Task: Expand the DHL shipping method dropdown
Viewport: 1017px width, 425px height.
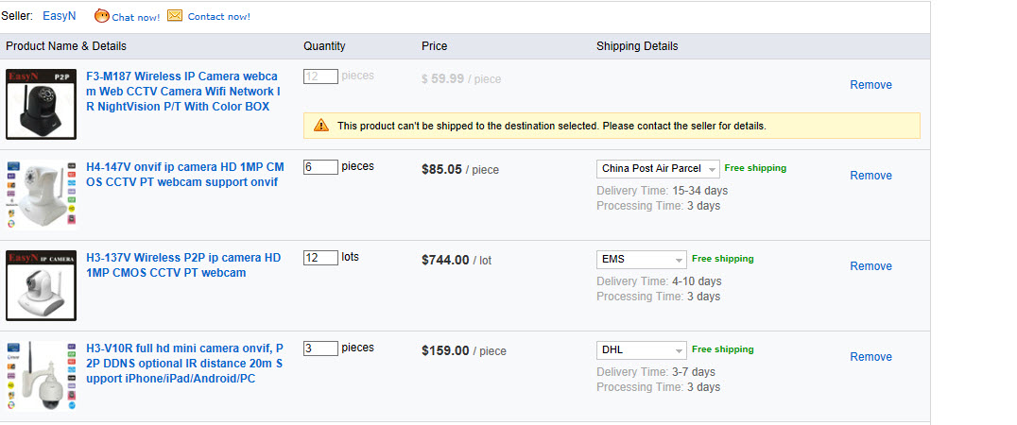Action: point(642,350)
